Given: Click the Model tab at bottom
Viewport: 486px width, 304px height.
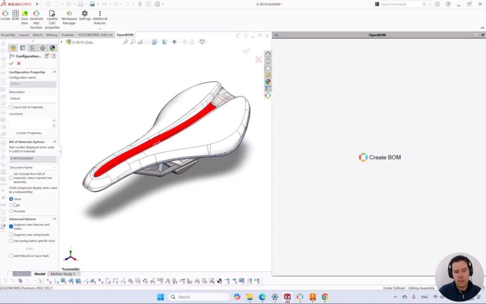Looking at the screenshot, I should pyautogui.click(x=40, y=274).
